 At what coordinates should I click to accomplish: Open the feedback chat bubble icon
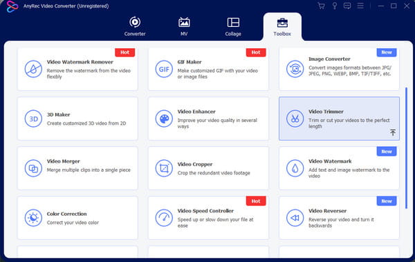[347, 6]
